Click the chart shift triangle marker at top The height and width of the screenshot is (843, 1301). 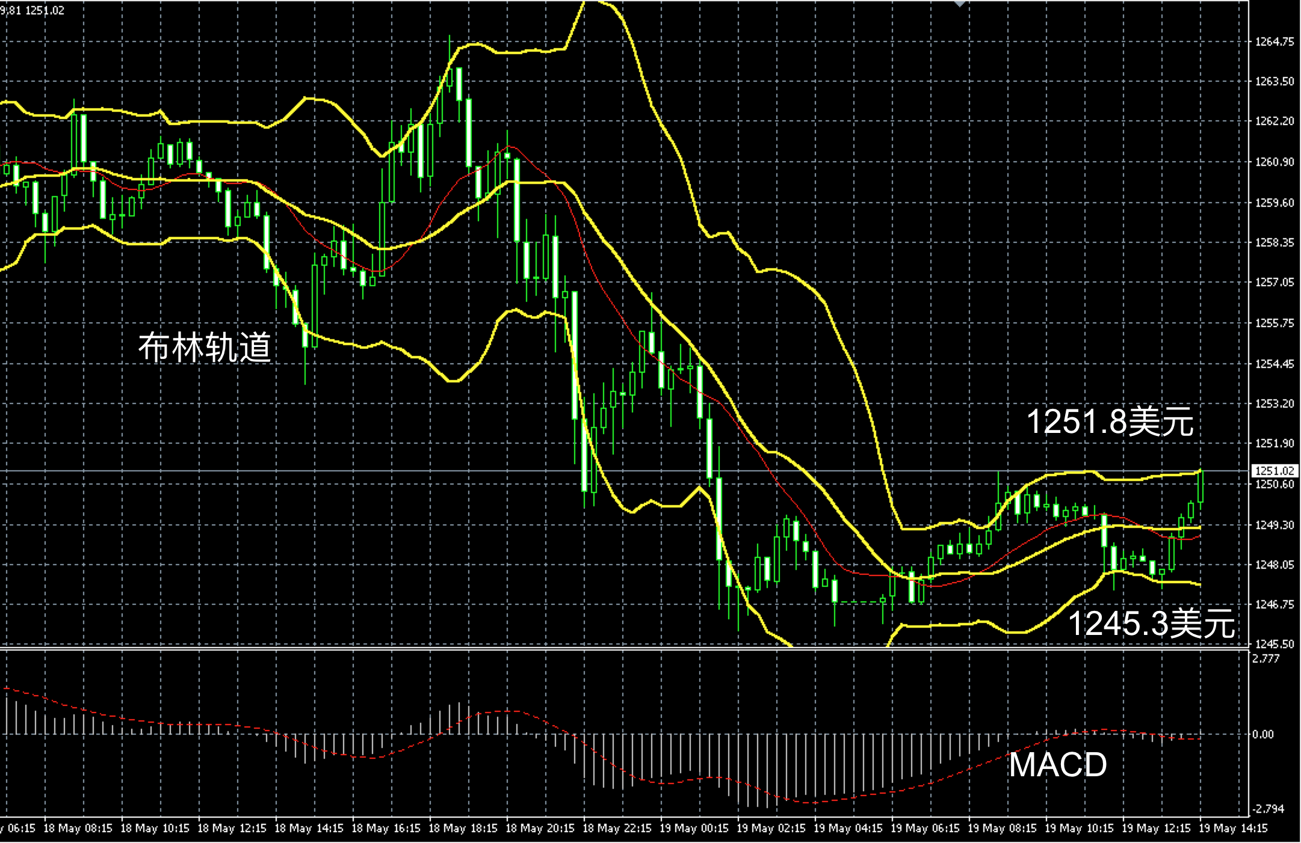pyautogui.click(x=960, y=3)
